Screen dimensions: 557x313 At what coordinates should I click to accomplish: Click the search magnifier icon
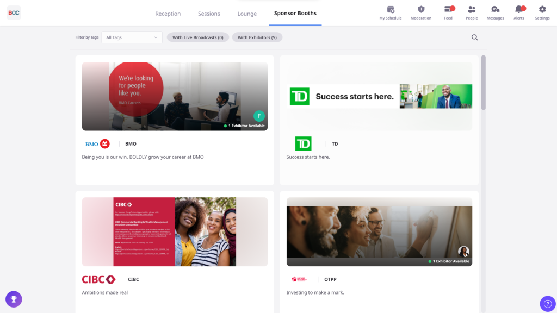(474, 37)
